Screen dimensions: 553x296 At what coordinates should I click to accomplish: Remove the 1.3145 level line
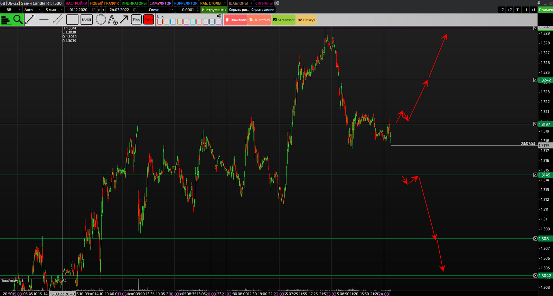(x=535, y=175)
